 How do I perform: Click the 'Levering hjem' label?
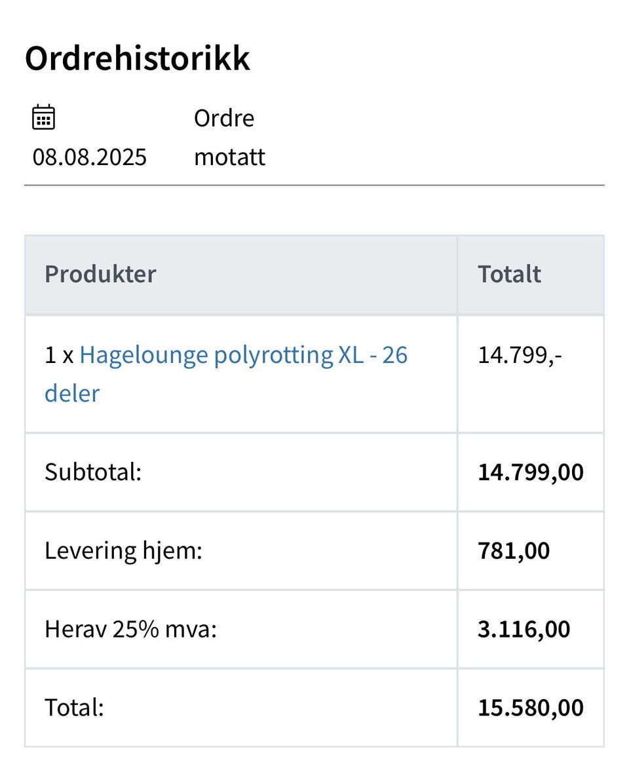(x=123, y=550)
